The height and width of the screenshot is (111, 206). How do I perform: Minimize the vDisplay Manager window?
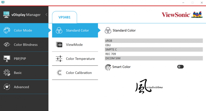pyautogui.click(x=183, y=3)
